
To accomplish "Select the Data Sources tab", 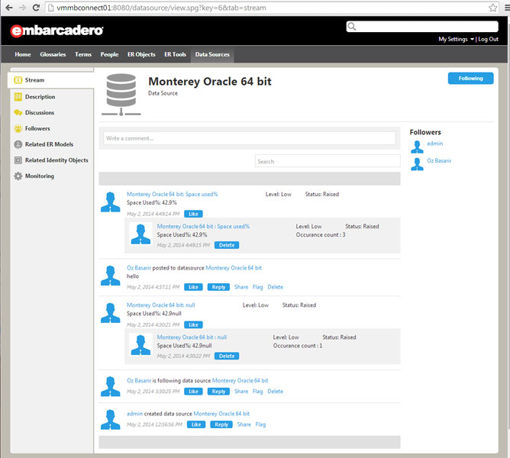I will tap(212, 54).
